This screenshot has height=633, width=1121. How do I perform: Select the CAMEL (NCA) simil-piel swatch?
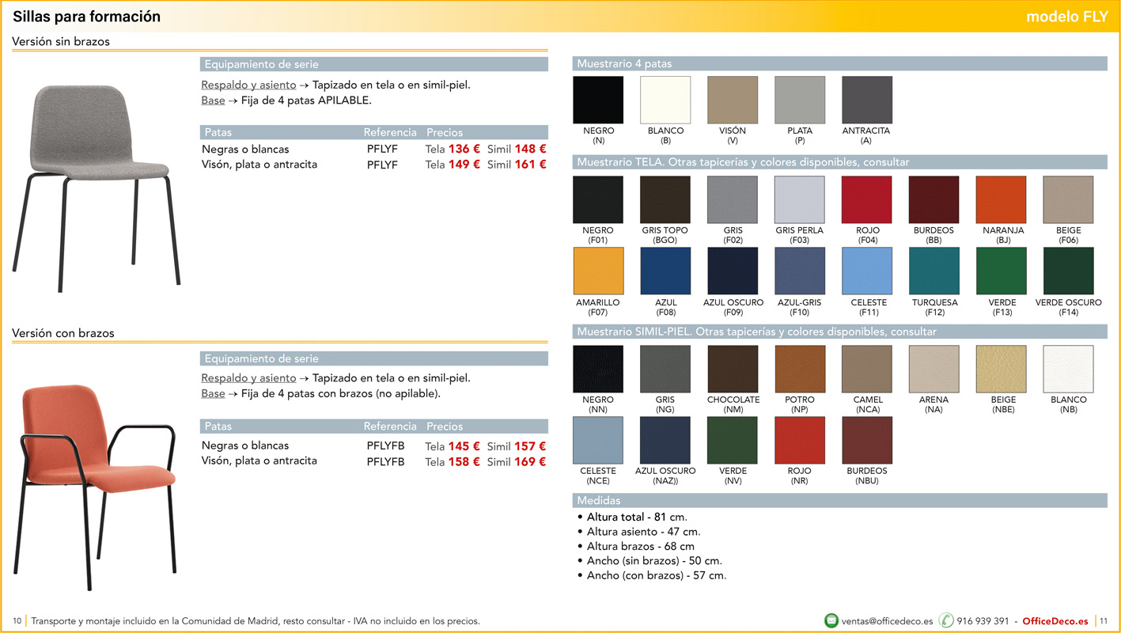point(867,369)
